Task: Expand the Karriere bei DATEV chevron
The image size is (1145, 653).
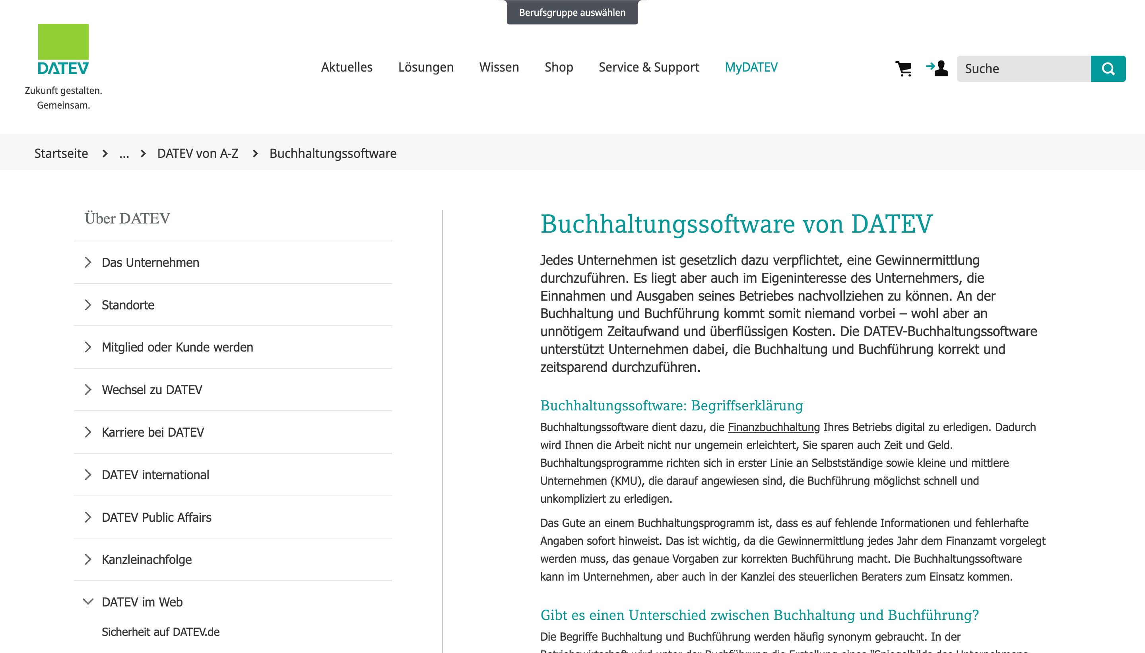Action: point(88,432)
